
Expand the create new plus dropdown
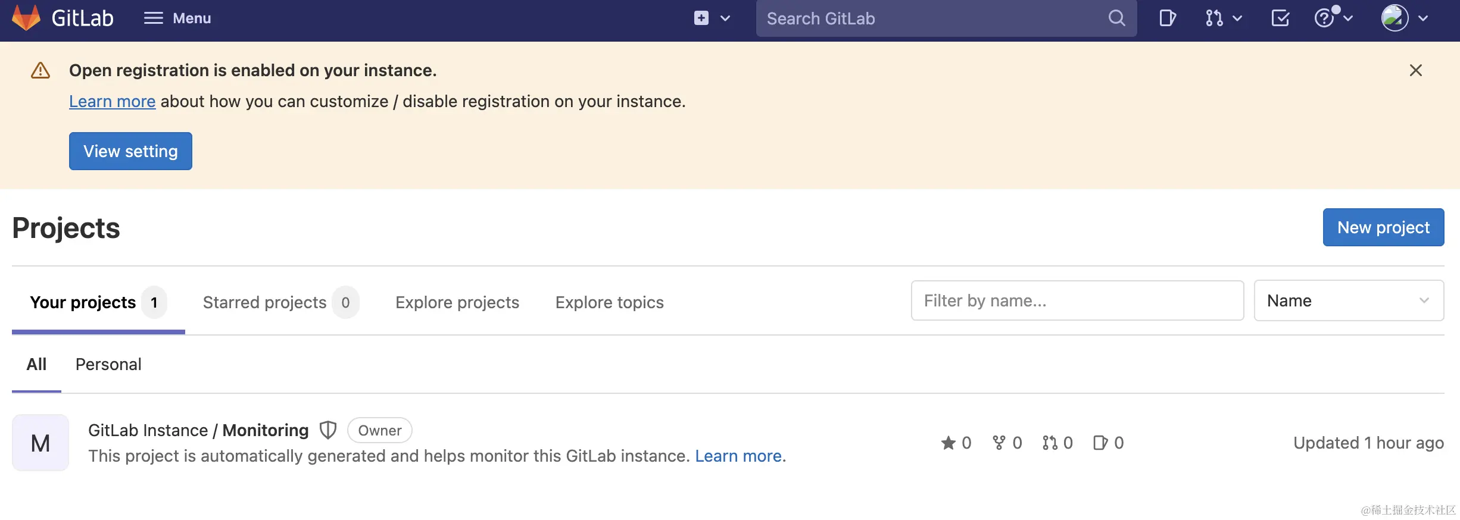pos(712,18)
